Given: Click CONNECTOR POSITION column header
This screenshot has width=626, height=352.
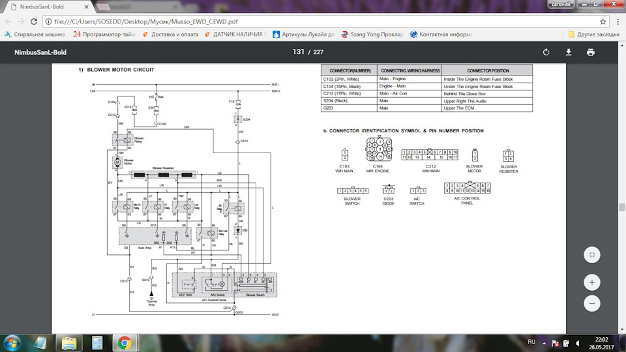Looking at the screenshot, I should click(486, 70).
